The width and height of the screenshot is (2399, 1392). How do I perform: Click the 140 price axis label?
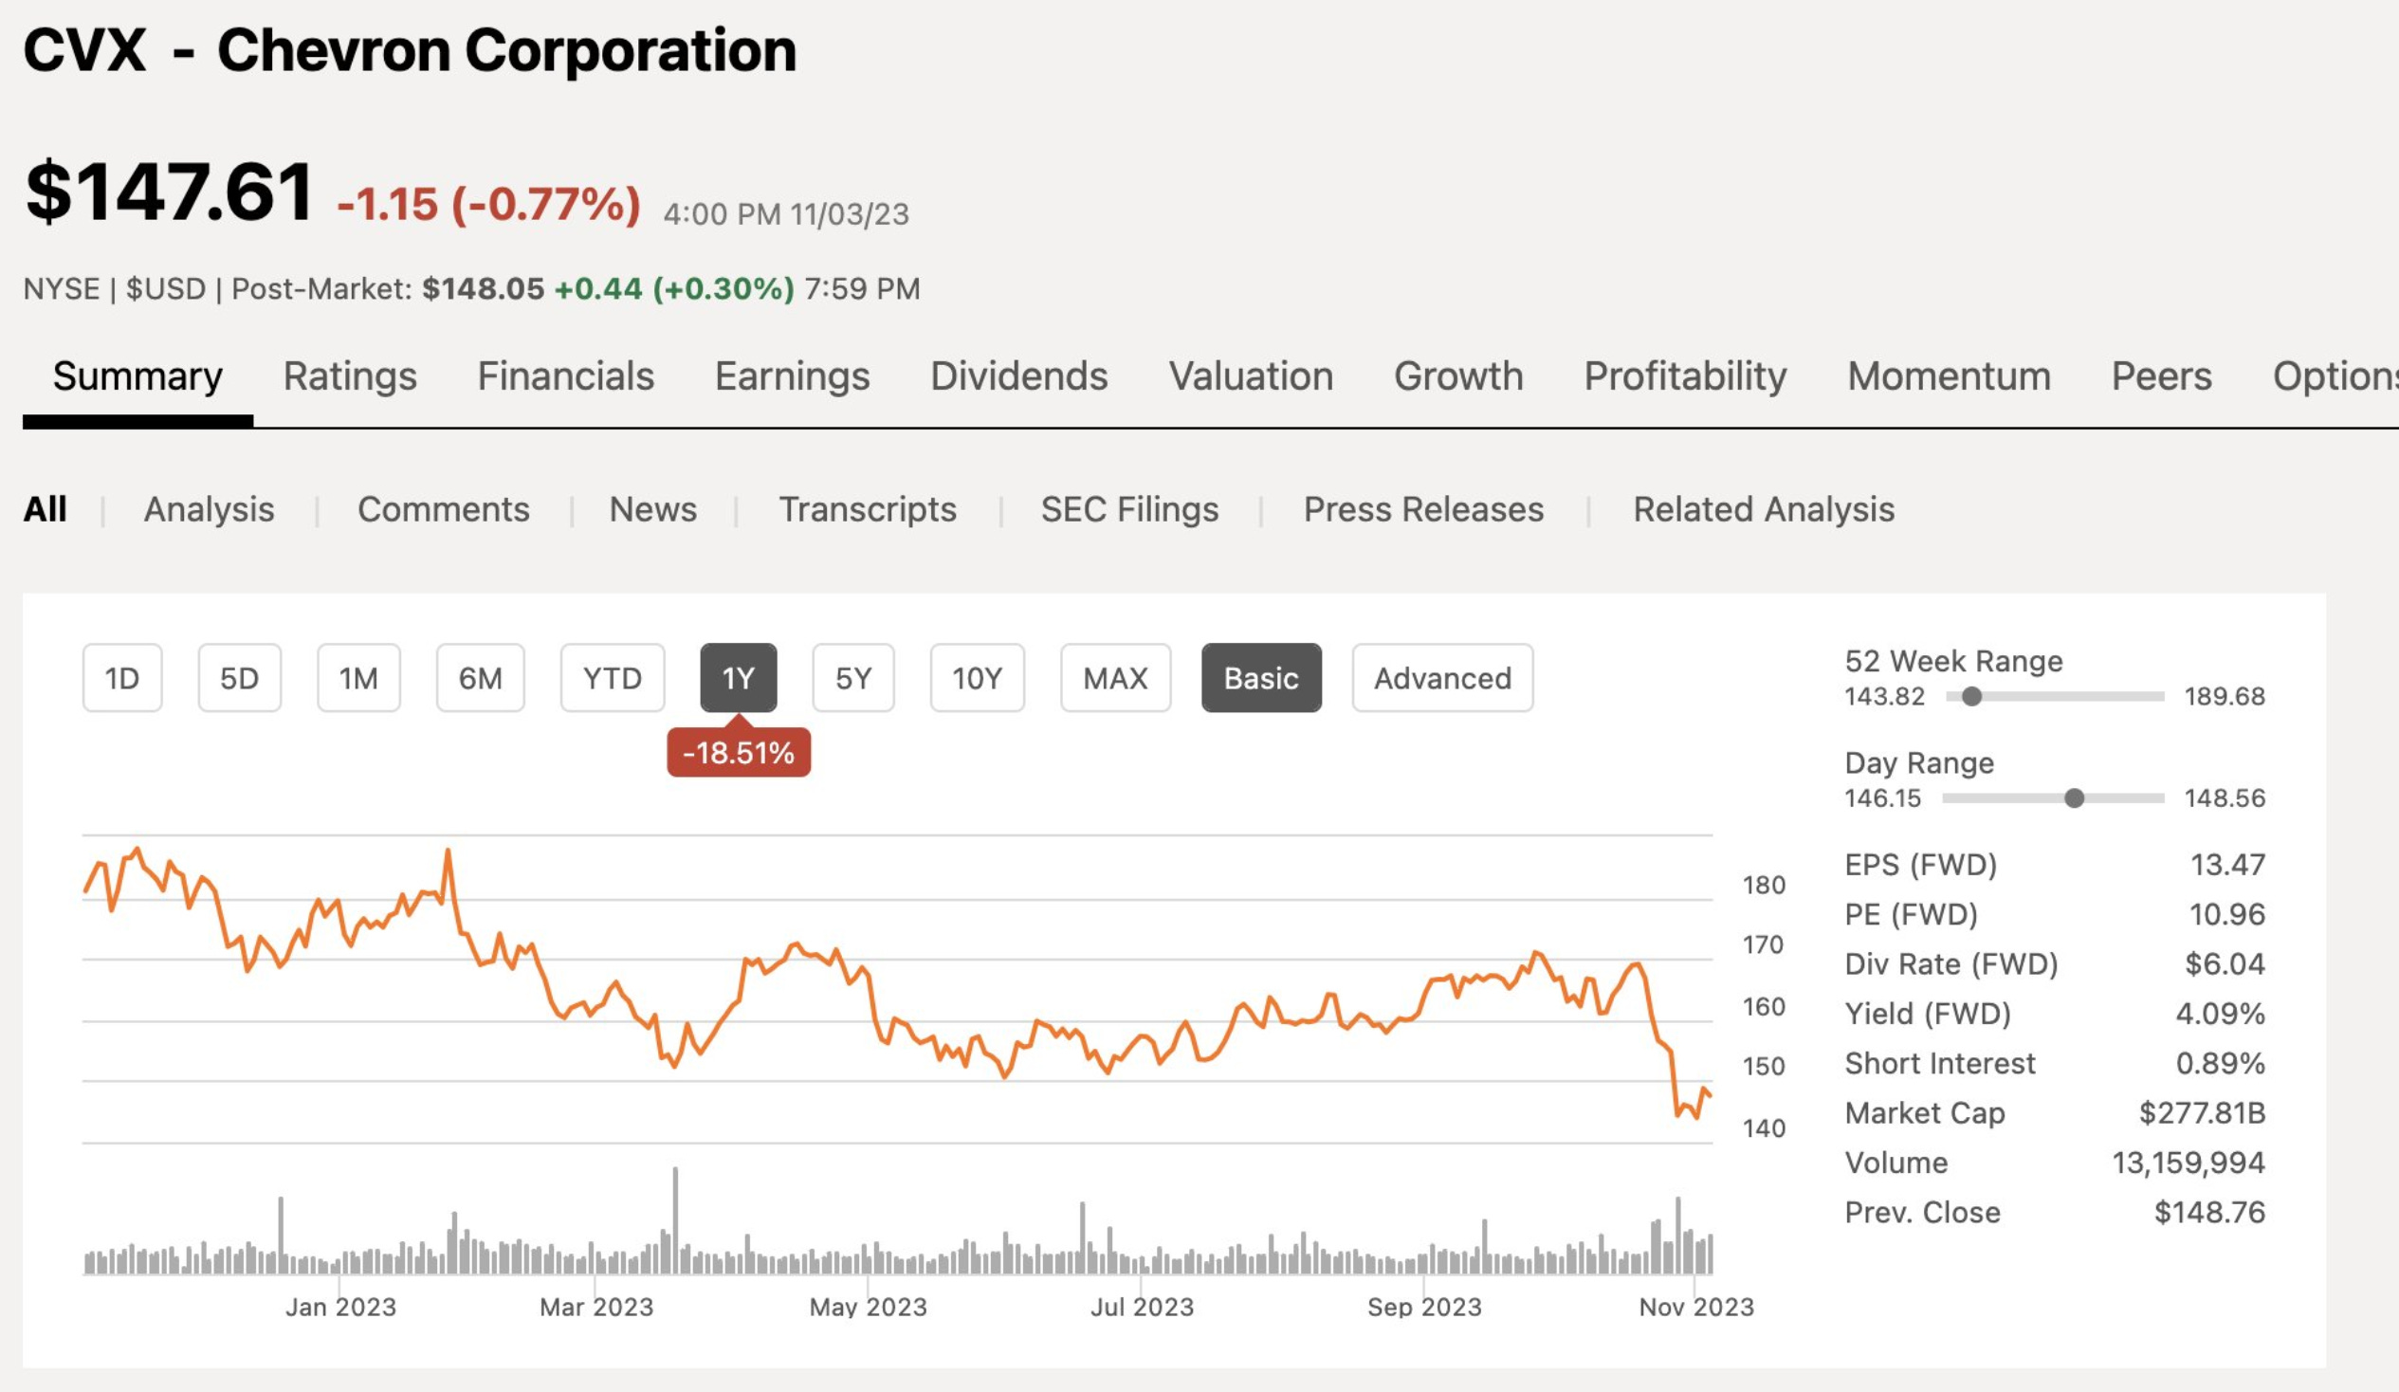[x=1764, y=1128]
